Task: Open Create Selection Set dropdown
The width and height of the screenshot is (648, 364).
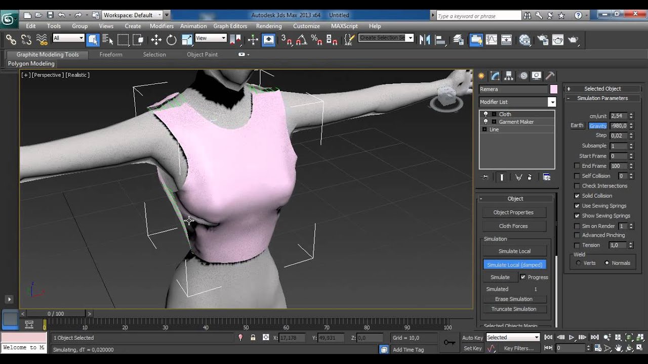Action: tap(410, 38)
